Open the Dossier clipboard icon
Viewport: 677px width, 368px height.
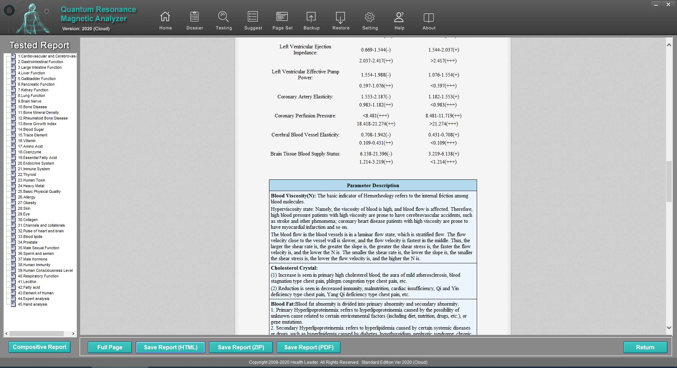point(195,17)
